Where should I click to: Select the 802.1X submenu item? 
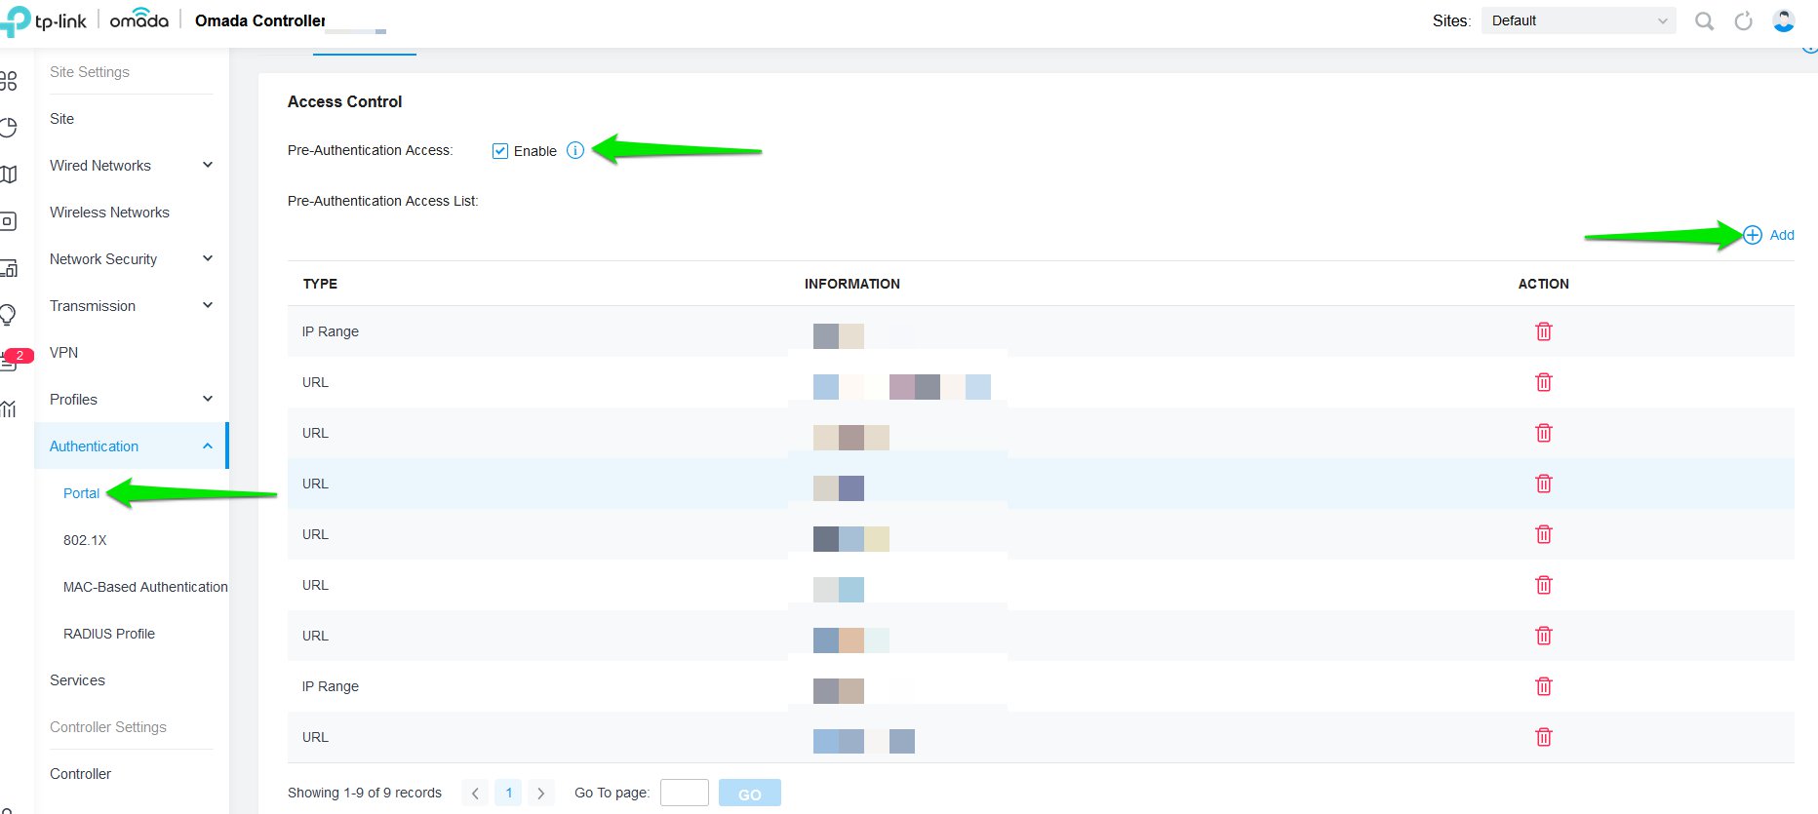[x=85, y=540]
